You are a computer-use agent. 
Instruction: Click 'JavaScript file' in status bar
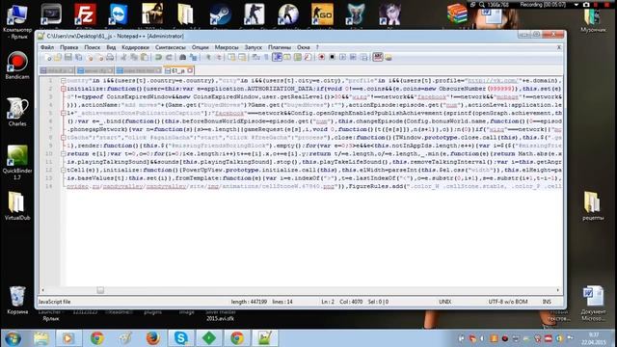click(54, 302)
